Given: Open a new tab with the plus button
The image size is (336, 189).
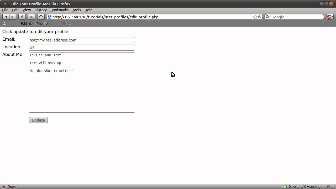Looking at the screenshot, I should (70, 24).
